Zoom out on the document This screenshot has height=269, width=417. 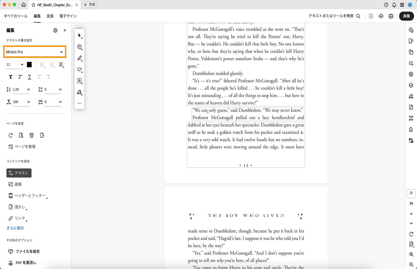click(x=411, y=265)
